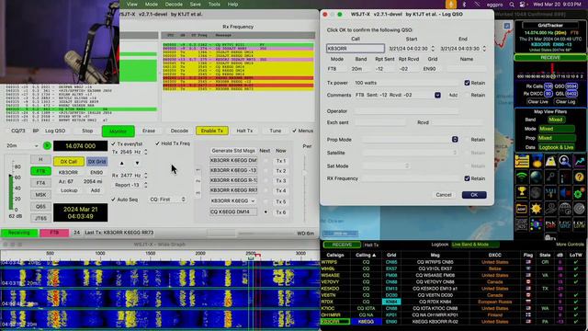Click the LOG LoTW icon
The height and width of the screenshot is (331, 588).
(580, 224)
